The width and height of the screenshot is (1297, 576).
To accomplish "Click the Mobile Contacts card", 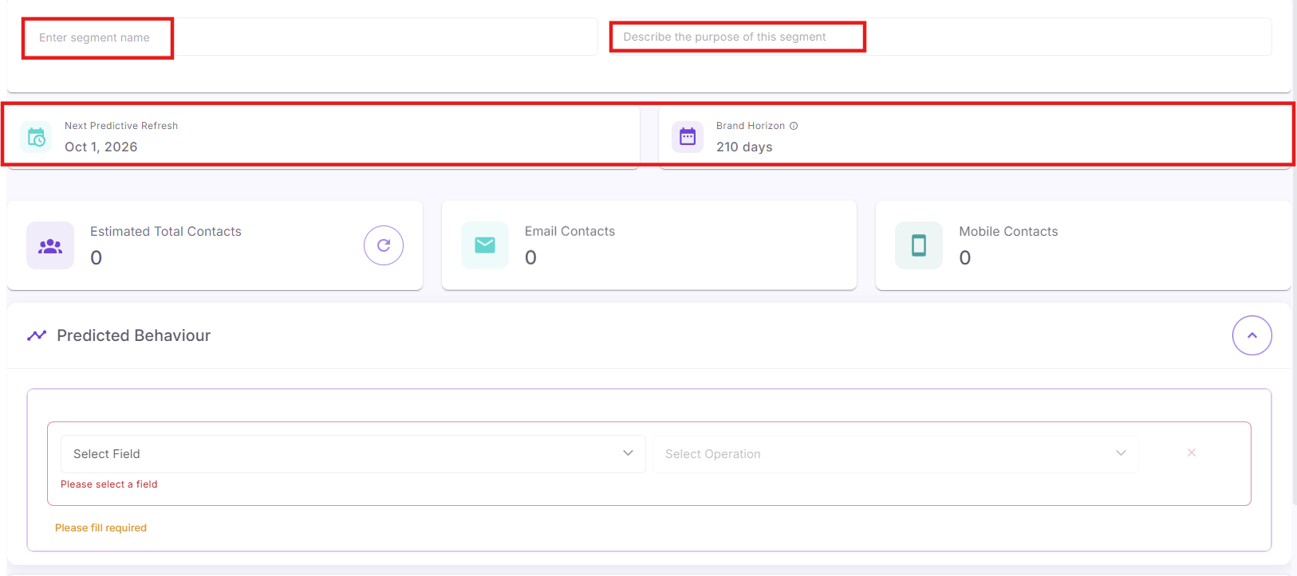I will (1083, 245).
